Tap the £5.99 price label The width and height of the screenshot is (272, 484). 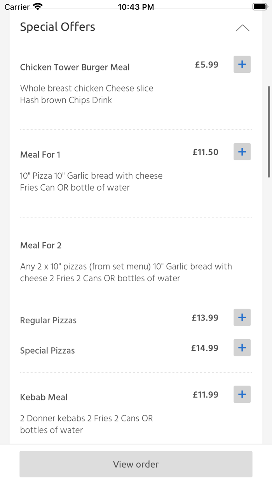point(206,65)
